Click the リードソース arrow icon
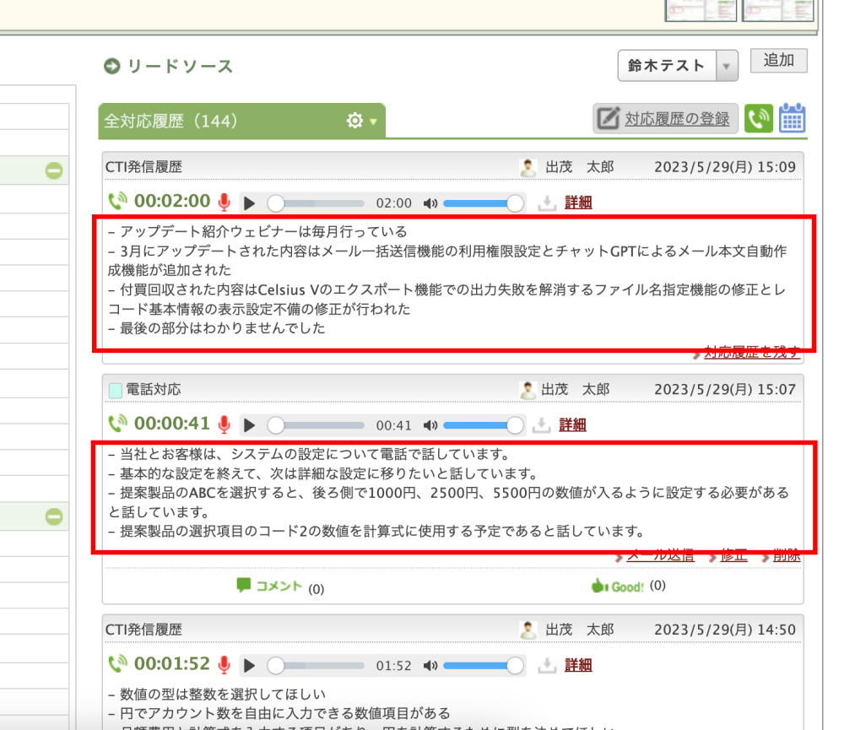This screenshot has height=730, width=844. click(112, 66)
